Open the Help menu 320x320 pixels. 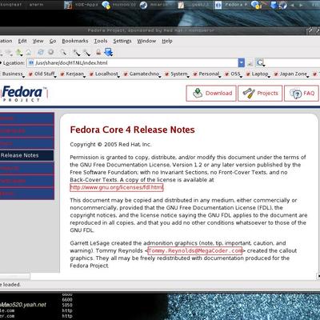(x=167, y=41)
